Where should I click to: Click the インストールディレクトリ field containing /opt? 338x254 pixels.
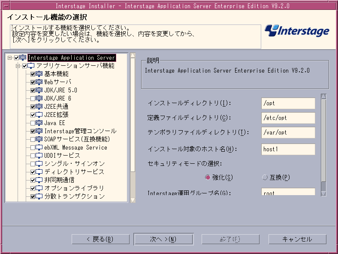pos(288,104)
